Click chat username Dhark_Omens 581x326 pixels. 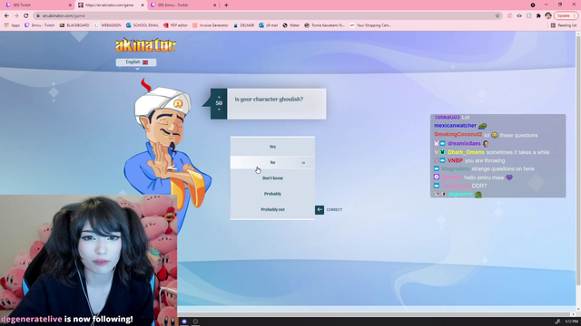[466, 152]
